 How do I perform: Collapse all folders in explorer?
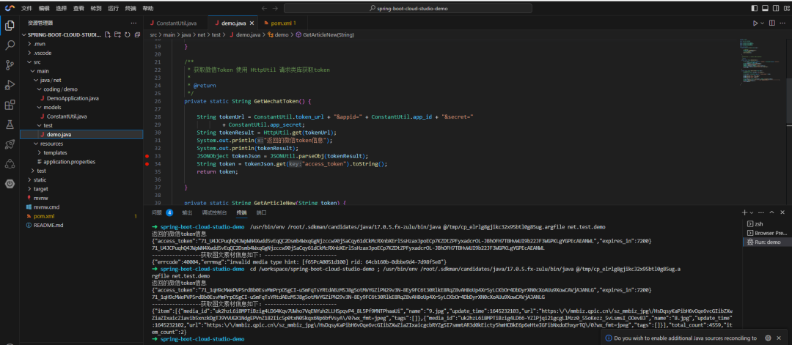137,35
